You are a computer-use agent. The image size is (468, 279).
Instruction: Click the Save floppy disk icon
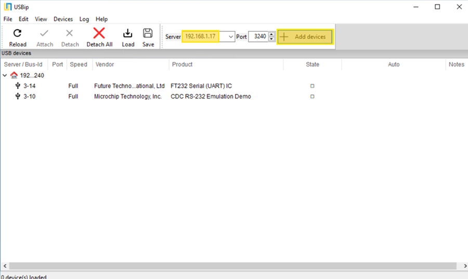(x=148, y=34)
